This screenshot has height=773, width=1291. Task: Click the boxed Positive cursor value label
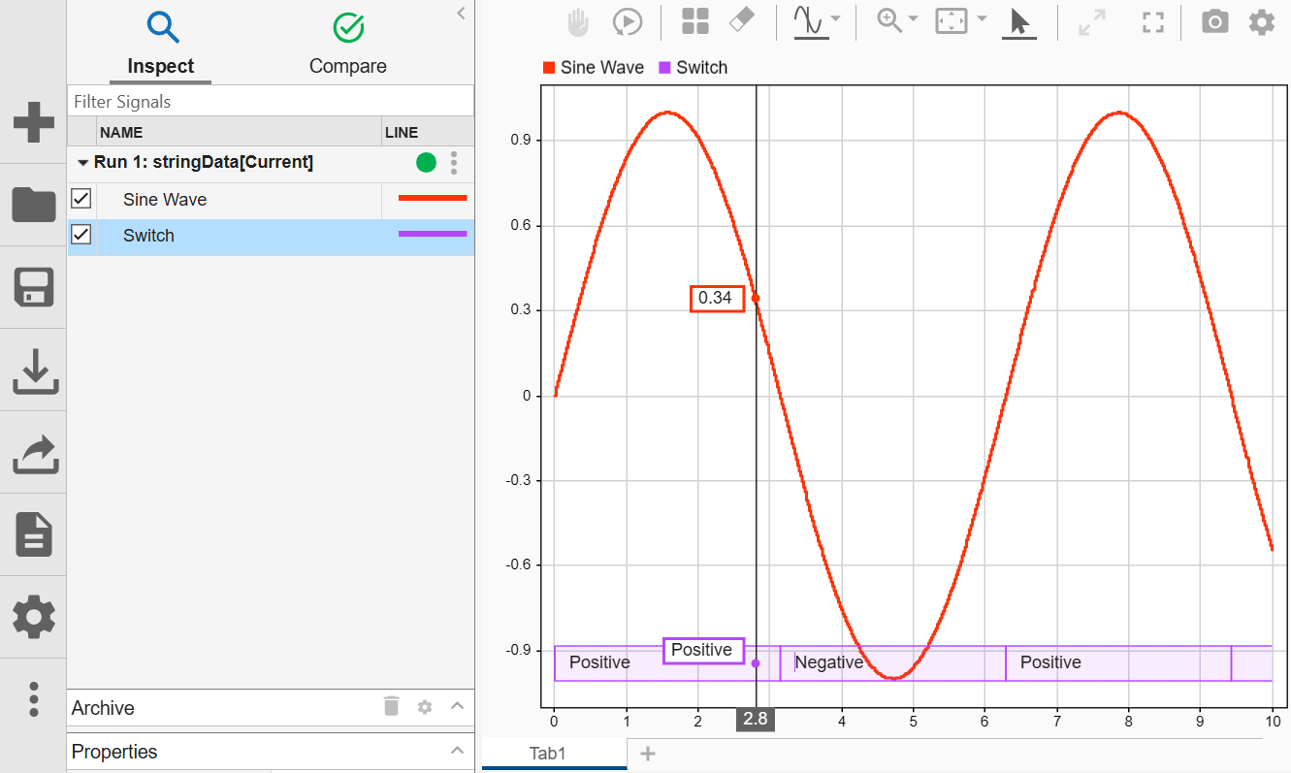coord(703,650)
